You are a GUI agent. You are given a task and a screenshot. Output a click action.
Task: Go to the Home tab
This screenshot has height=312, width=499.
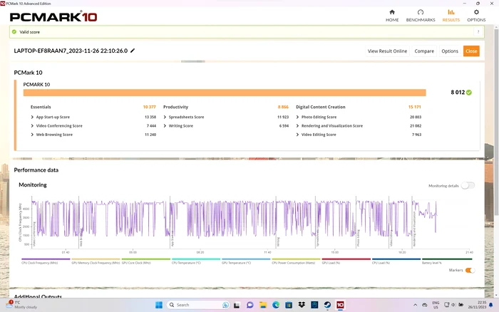[392, 16]
